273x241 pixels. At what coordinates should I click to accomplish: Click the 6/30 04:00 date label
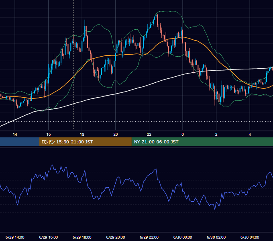[x=250, y=237]
